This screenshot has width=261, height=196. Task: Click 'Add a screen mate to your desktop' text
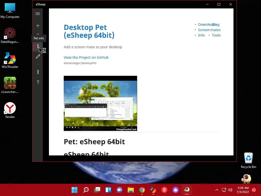pyautogui.click(x=93, y=47)
